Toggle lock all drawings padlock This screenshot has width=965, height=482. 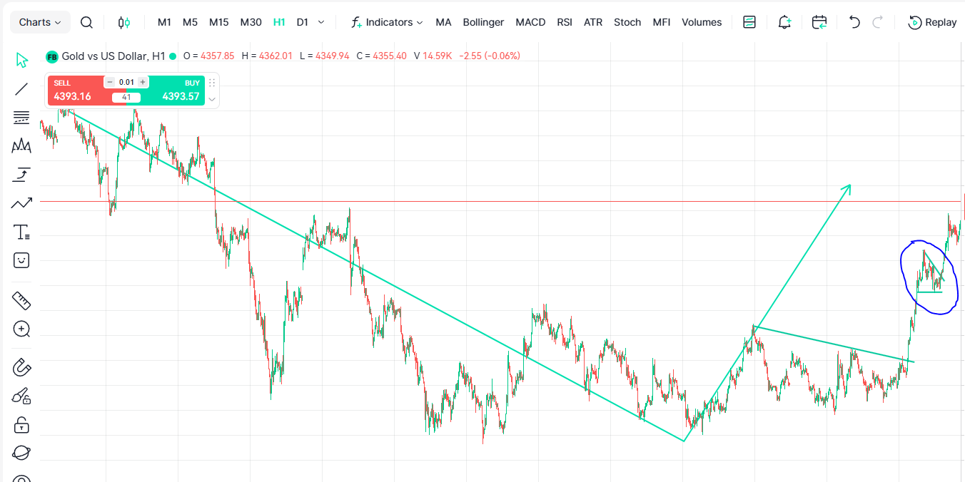(21, 425)
